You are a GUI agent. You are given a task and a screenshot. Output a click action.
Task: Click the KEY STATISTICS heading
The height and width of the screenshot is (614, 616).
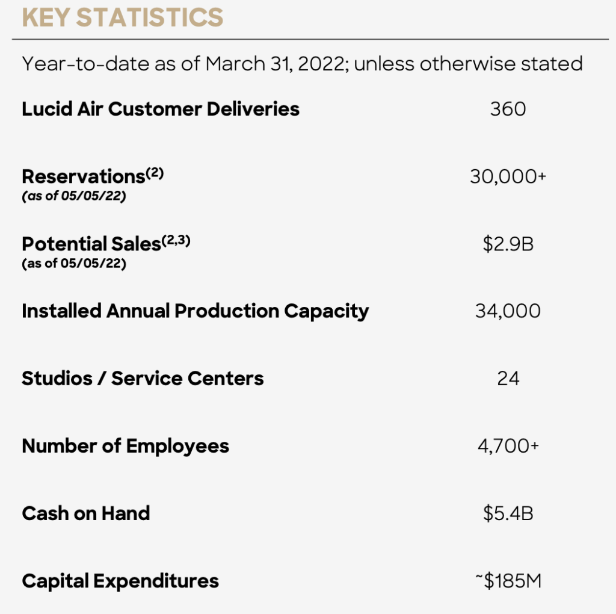click(123, 17)
